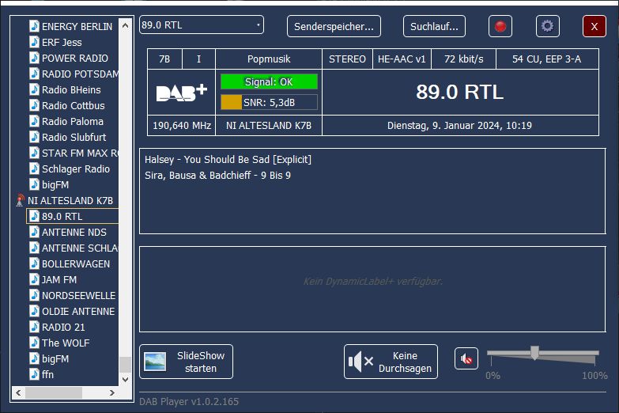Toggle the Keine Durchsagen announcements button
The width and height of the screenshot is (619, 413).
pos(391,362)
